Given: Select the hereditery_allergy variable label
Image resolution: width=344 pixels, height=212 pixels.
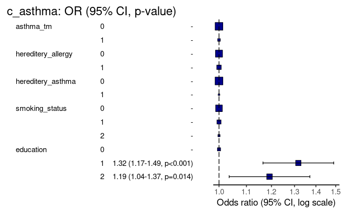Looking at the screenshot, I should (x=44, y=53).
